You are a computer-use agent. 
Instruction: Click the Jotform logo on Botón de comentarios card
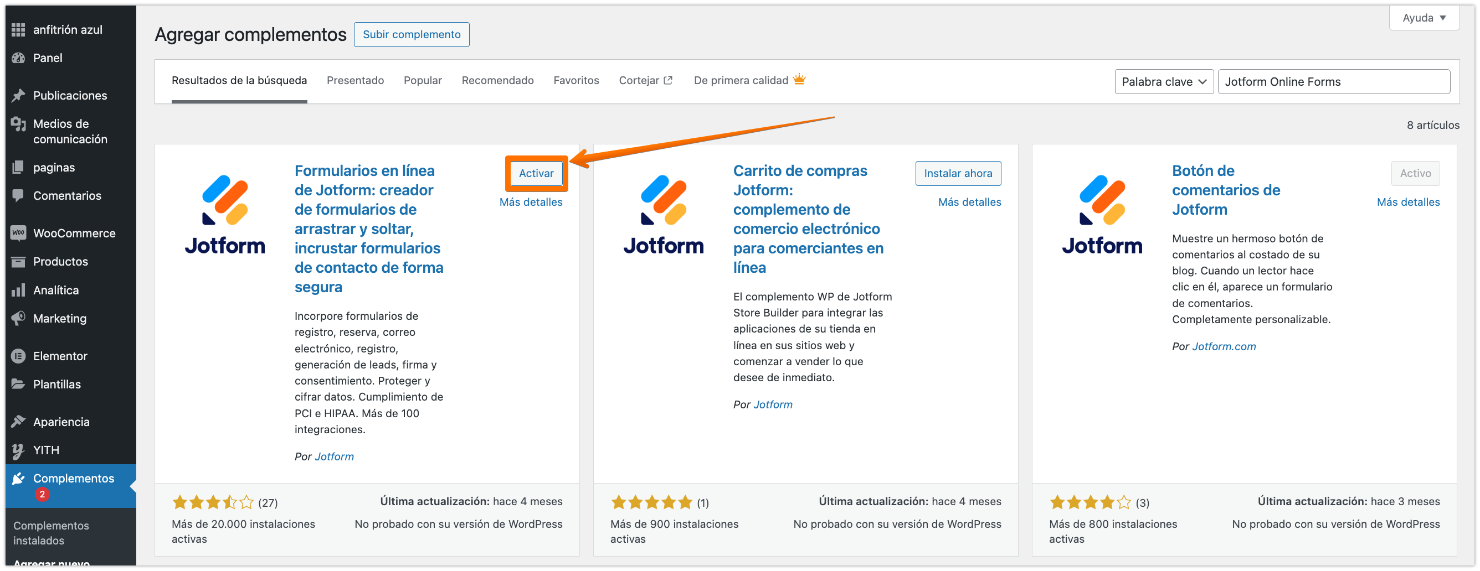(x=1102, y=214)
